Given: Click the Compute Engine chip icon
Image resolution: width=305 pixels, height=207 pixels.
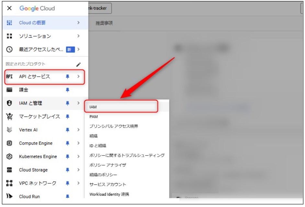Looking at the screenshot, I should (x=9, y=143).
